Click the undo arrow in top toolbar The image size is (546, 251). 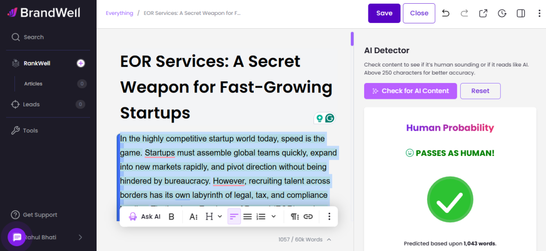[446, 13]
